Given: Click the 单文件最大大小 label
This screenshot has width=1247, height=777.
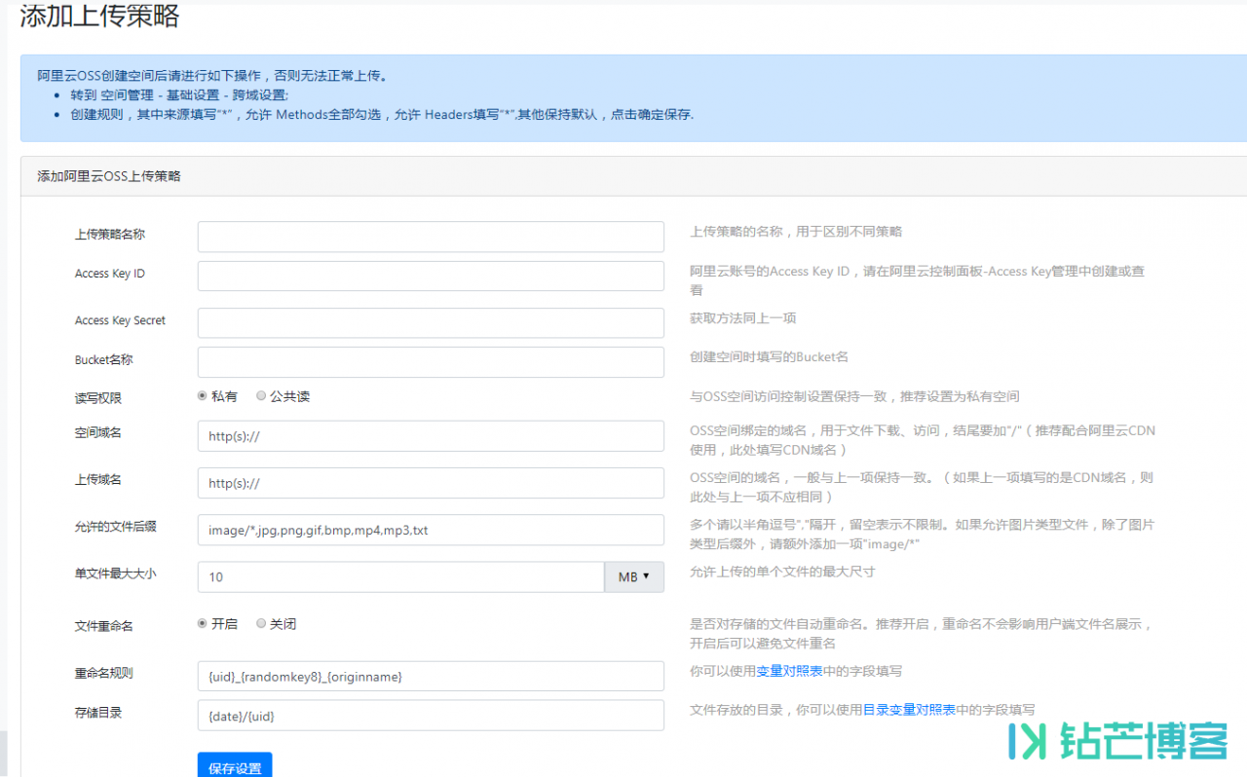Looking at the screenshot, I should (116, 573).
